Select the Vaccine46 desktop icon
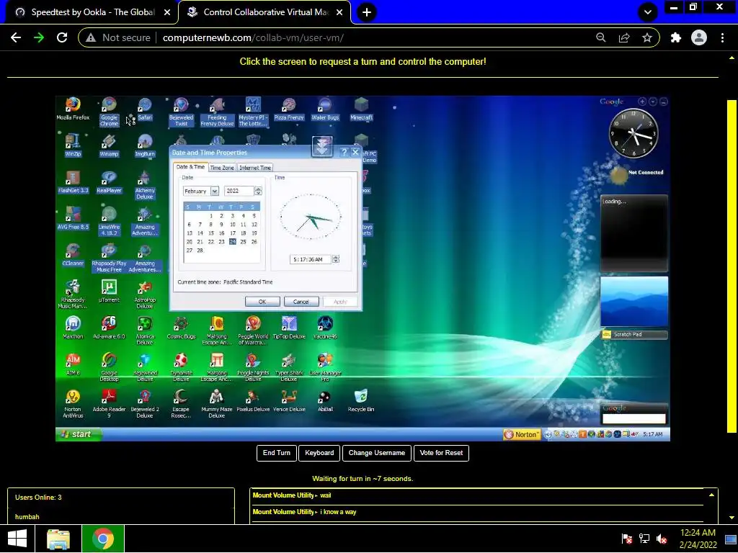738x553 pixels. pyautogui.click(x=325, y=328)
